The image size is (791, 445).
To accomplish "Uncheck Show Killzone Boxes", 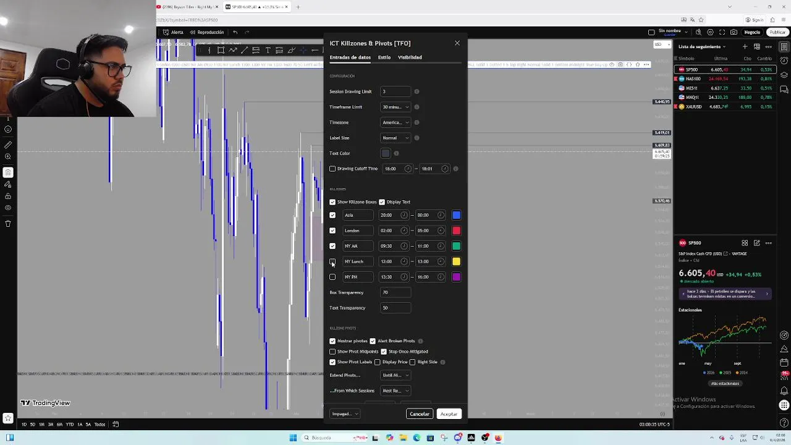I will click(332, 202).
